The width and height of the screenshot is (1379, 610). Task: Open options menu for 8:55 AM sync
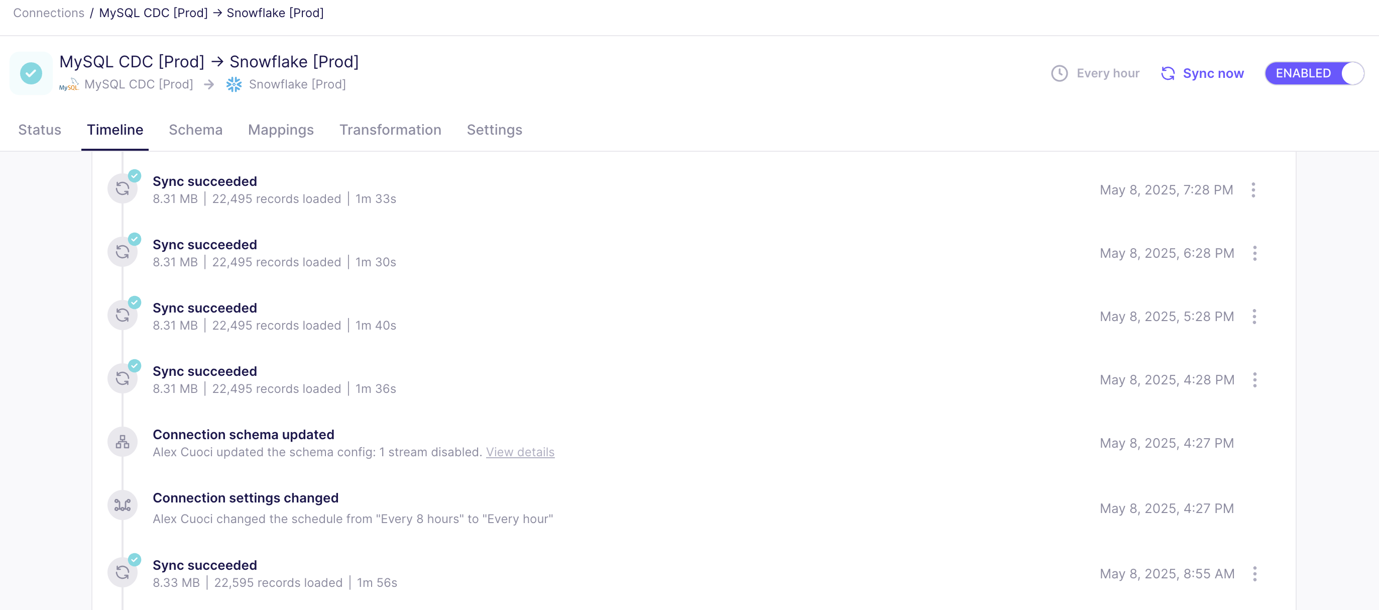pos(1254,574)
